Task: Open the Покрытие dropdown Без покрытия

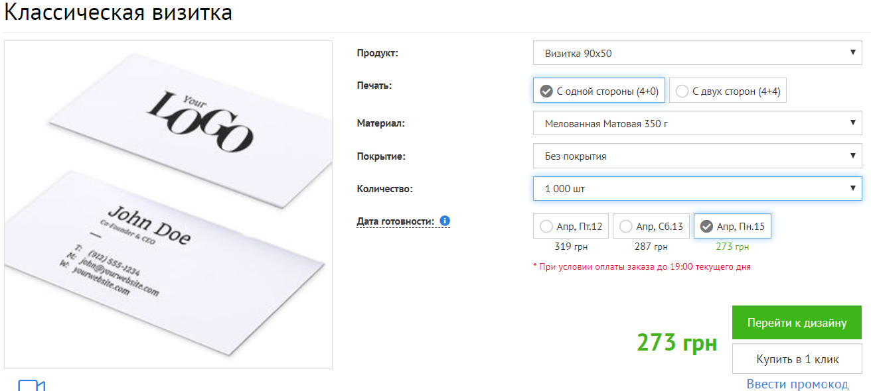Action: pyautogui.click(x=697, y=156)
